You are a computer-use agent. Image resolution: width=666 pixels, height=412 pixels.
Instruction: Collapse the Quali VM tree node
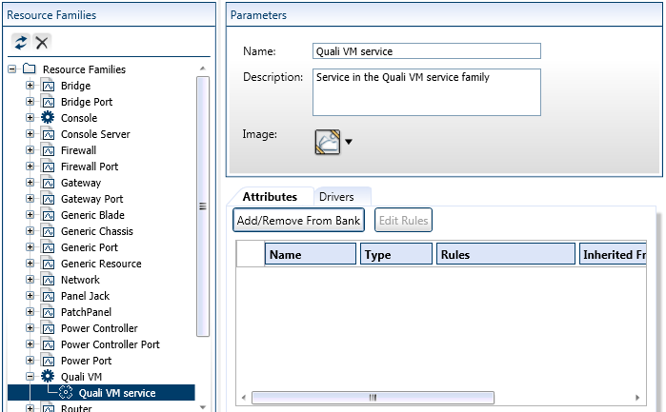pyautogui.click(x=30, y=377)
